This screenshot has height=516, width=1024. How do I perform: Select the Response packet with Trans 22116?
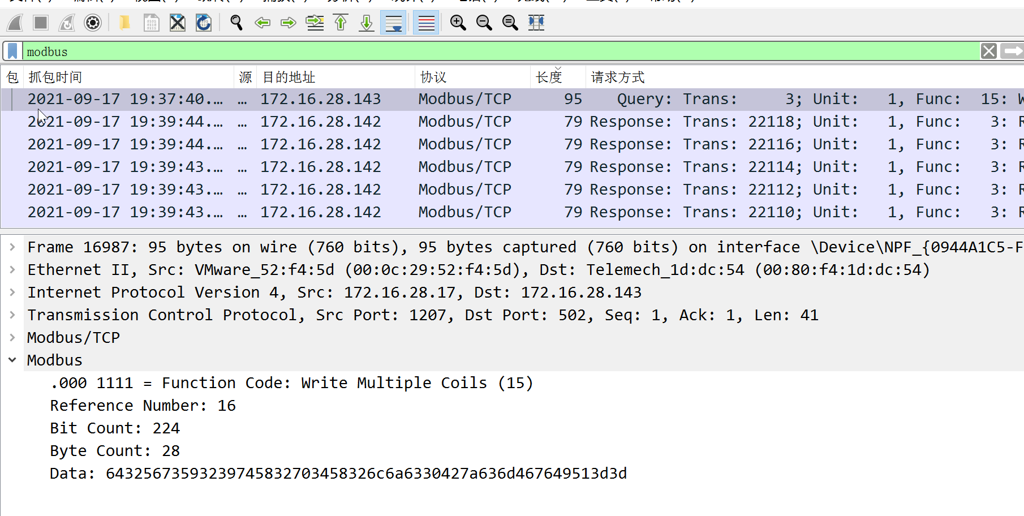512,144
